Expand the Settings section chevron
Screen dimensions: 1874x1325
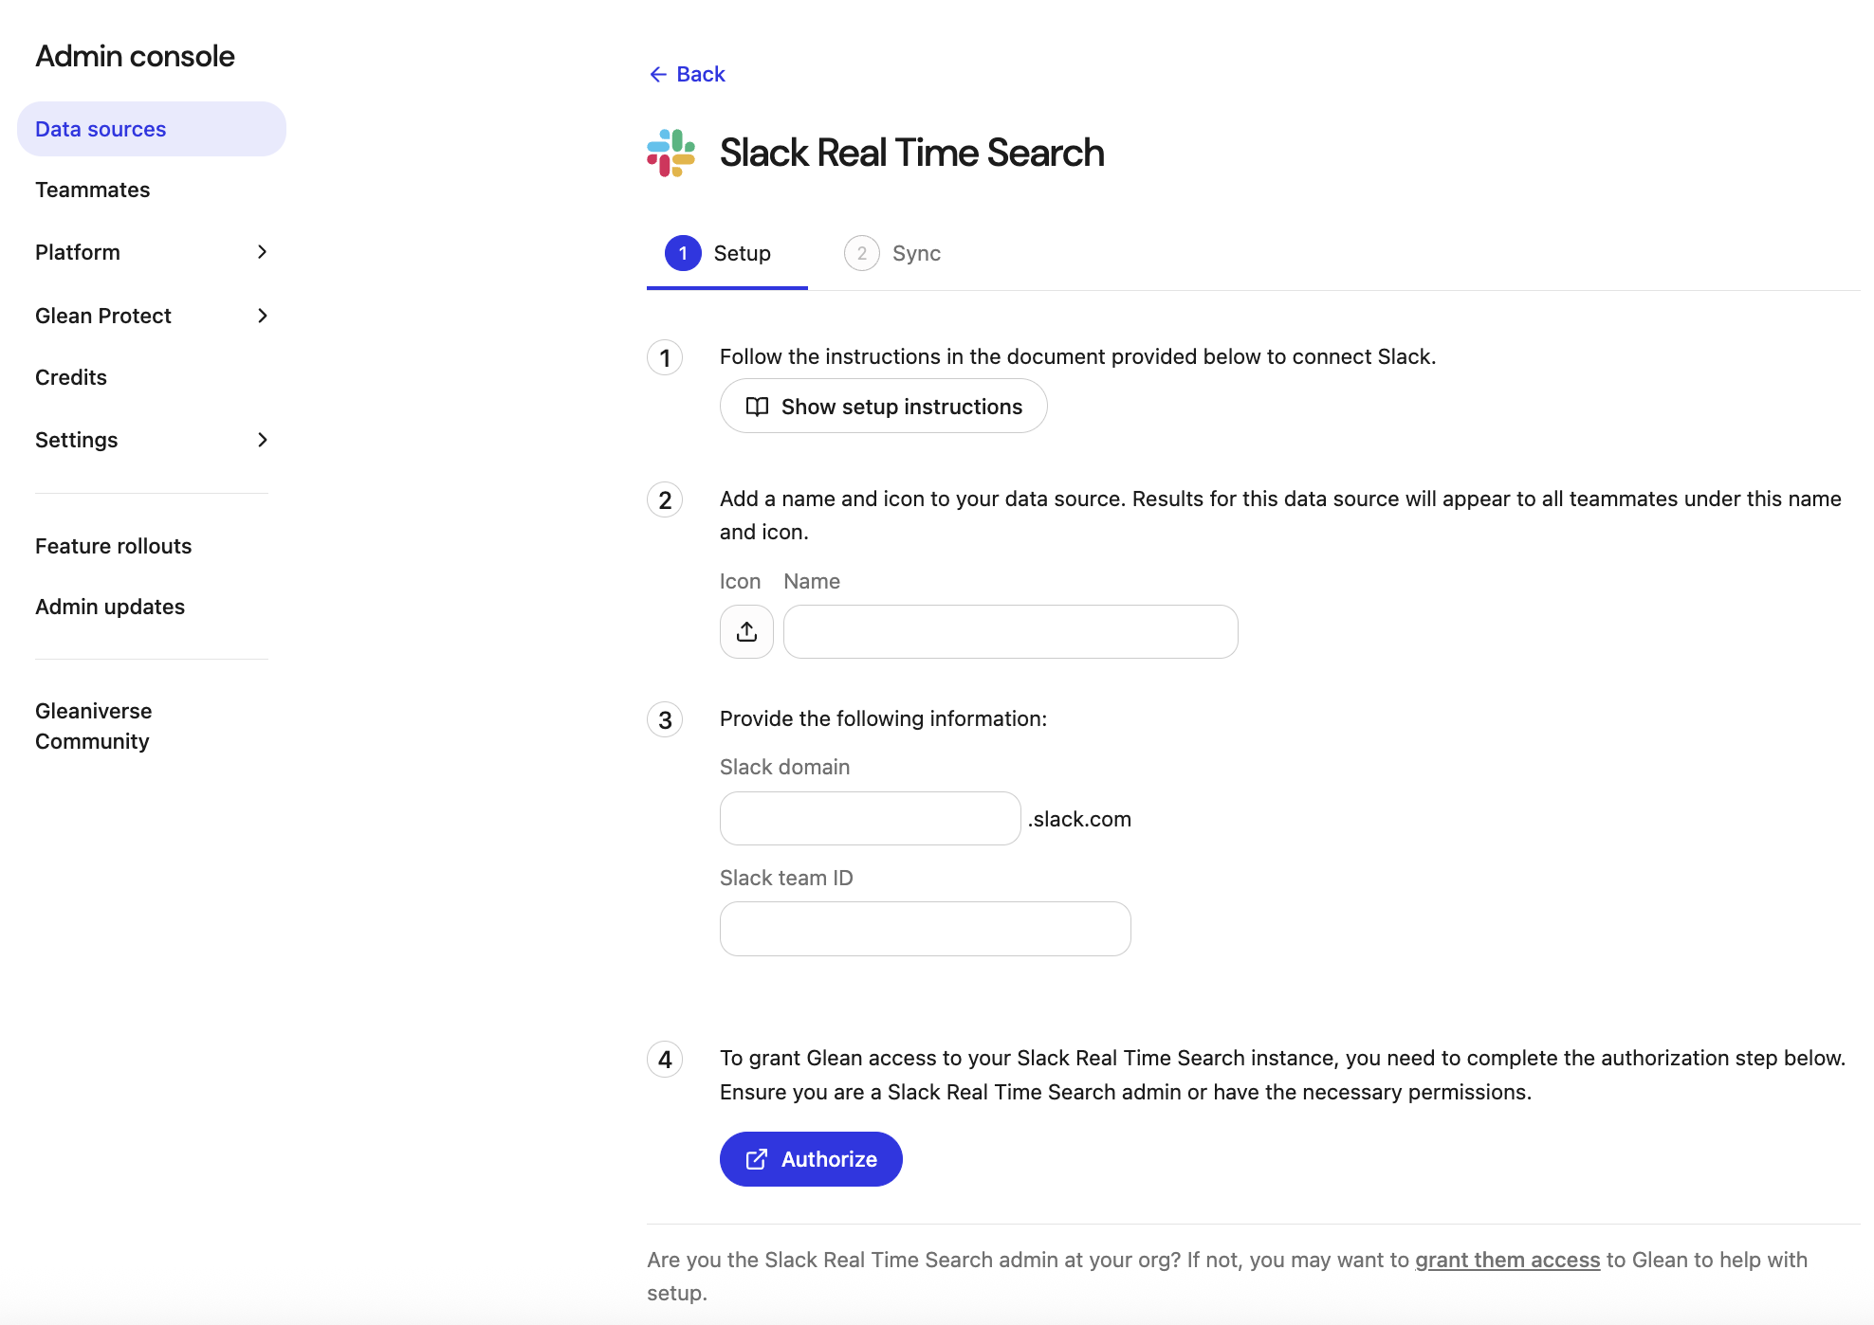(263, 440)
